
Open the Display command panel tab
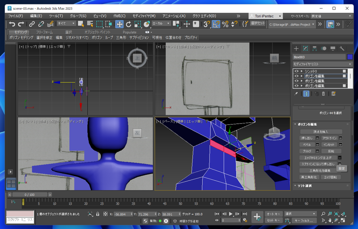pos(332,48)
